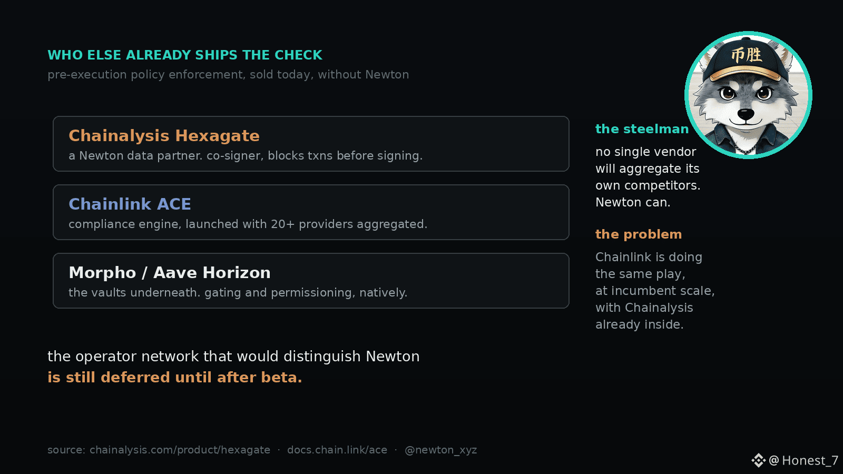Click 'is still deferred until after beta' text

(175, 378)
